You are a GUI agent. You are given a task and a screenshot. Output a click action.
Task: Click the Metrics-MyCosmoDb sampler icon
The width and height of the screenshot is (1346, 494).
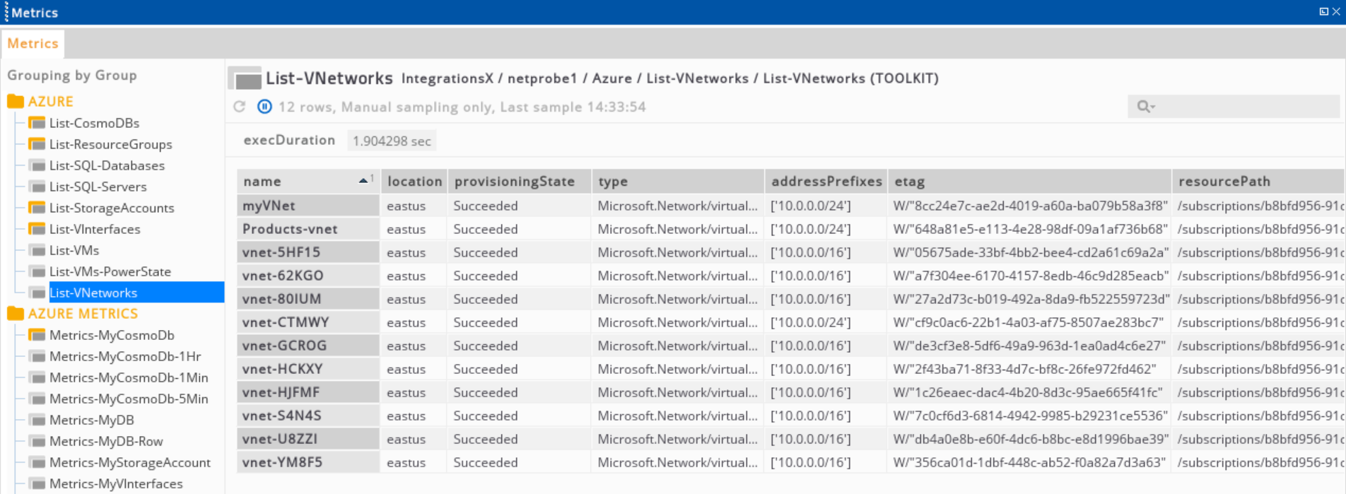[37, 335]
